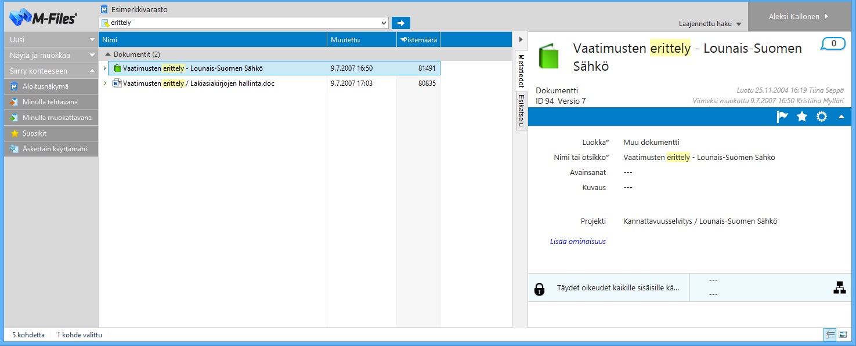Collapse the metadata header with up arrow
The height and width of the screenshot is (346, 856).
[x=841, y=116]
